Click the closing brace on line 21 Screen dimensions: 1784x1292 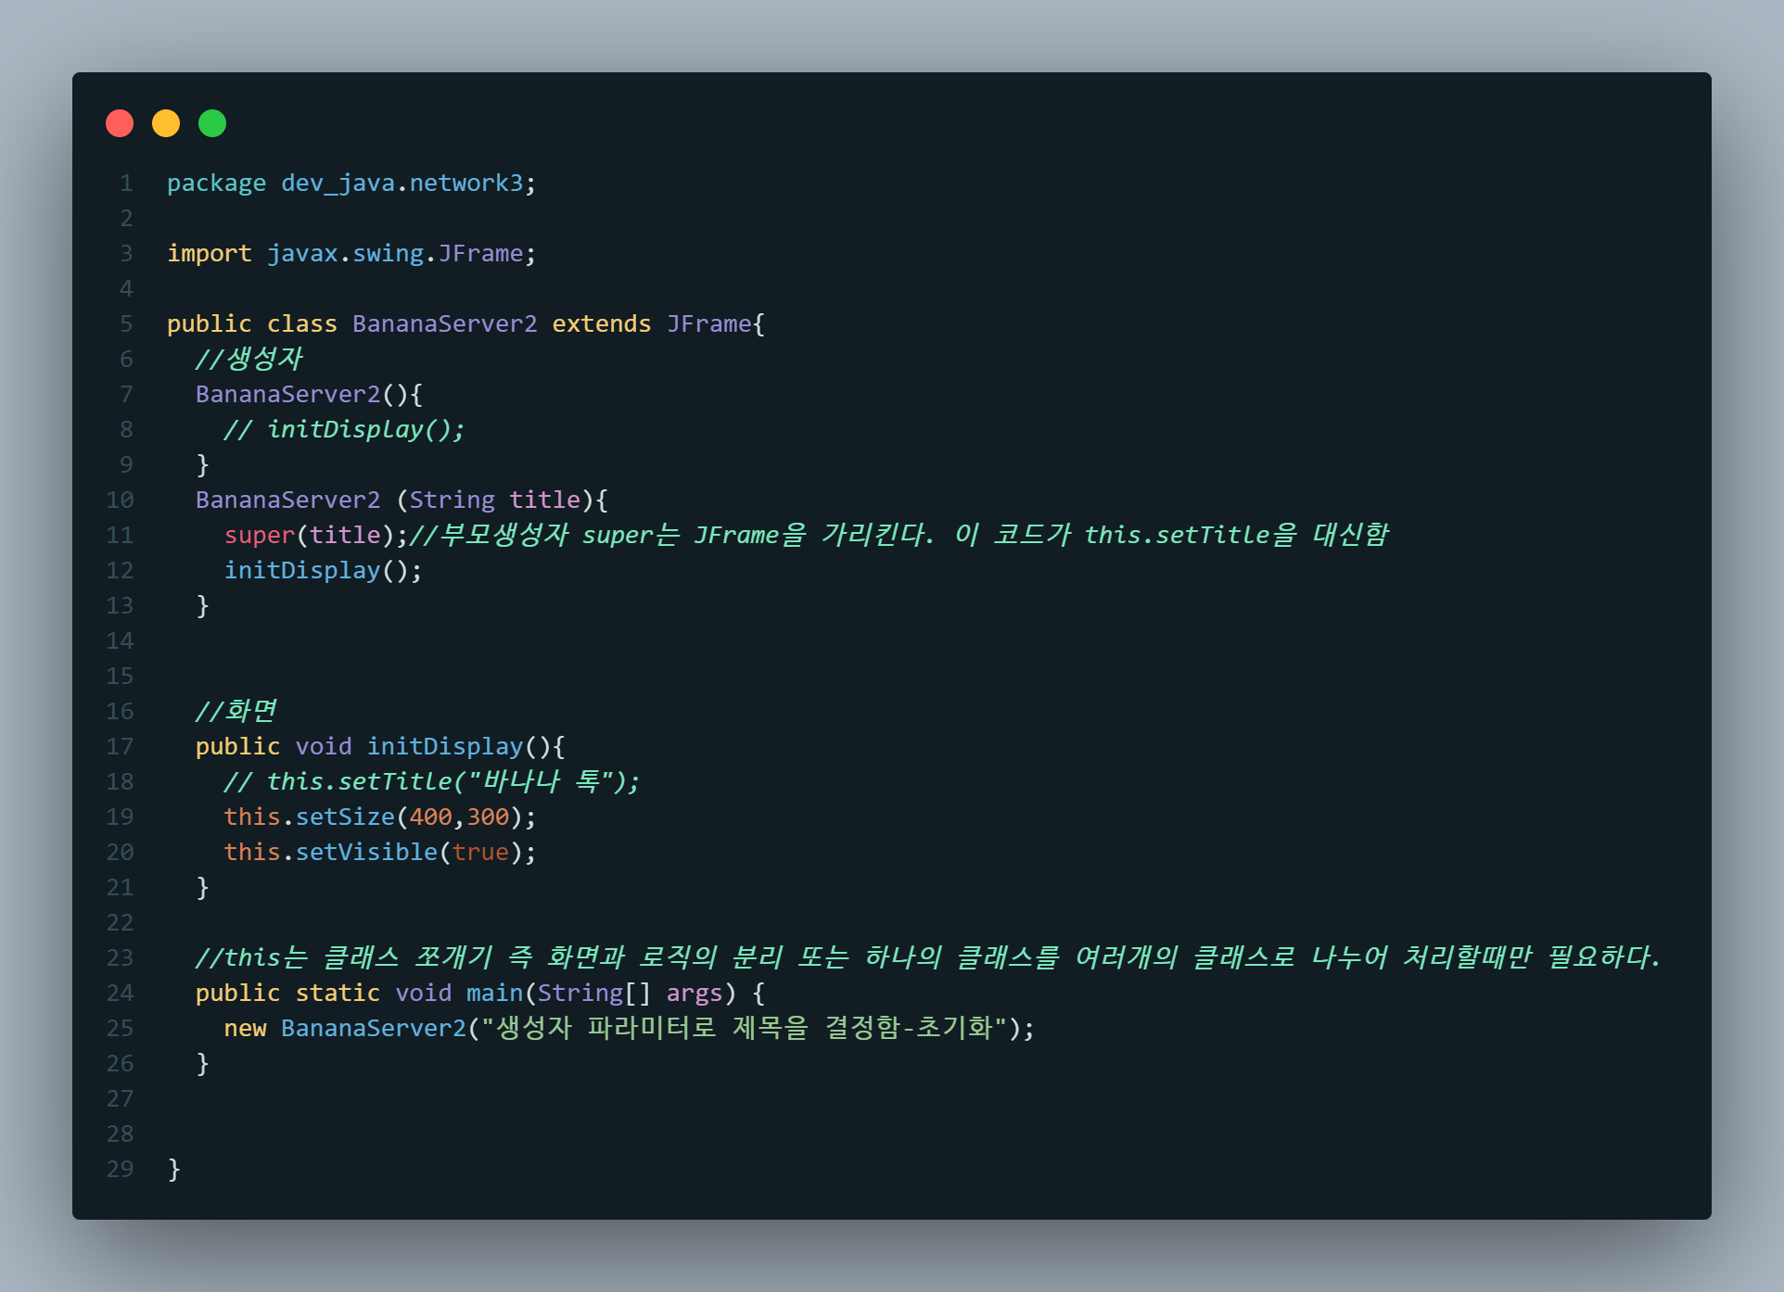pos(203,888)
